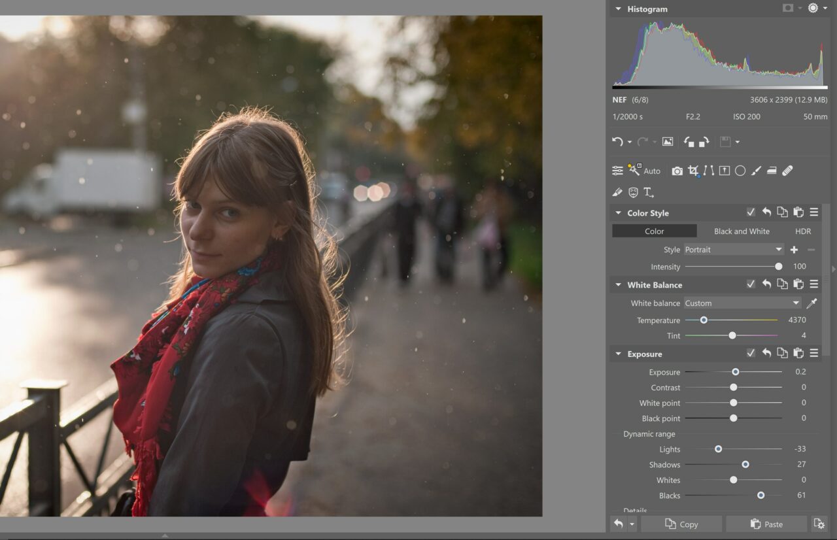The height and width of the screenshot is (540, 837).
Task: Open the Retouching brush tool
Action: (786, 171)
